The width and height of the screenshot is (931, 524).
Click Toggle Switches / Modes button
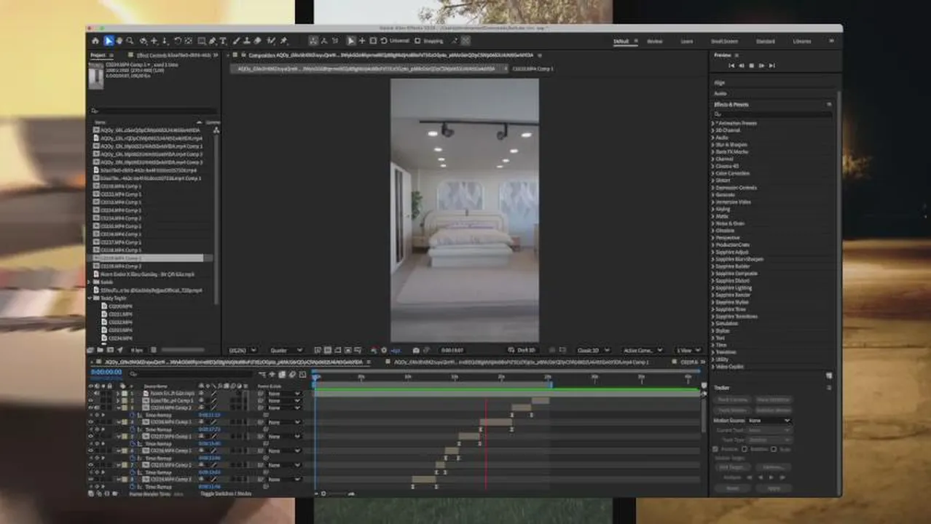pyautogui.click(x=225, y=493)
